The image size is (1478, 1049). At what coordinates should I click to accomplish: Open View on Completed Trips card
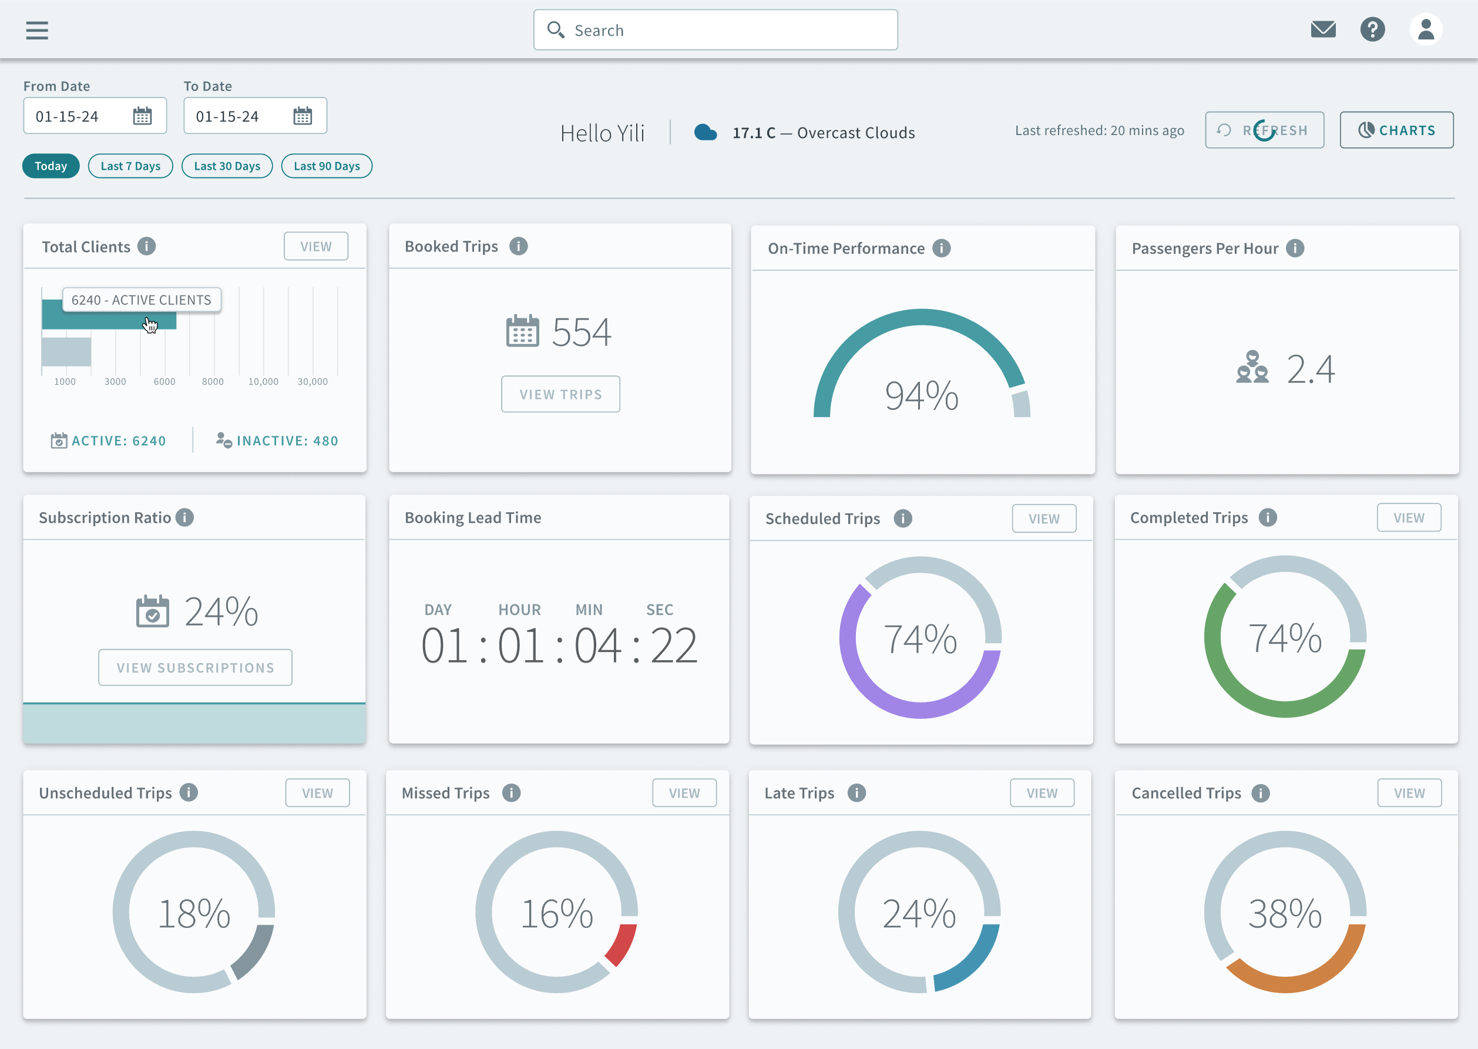pyautogui.click(x=1409, y=517)
